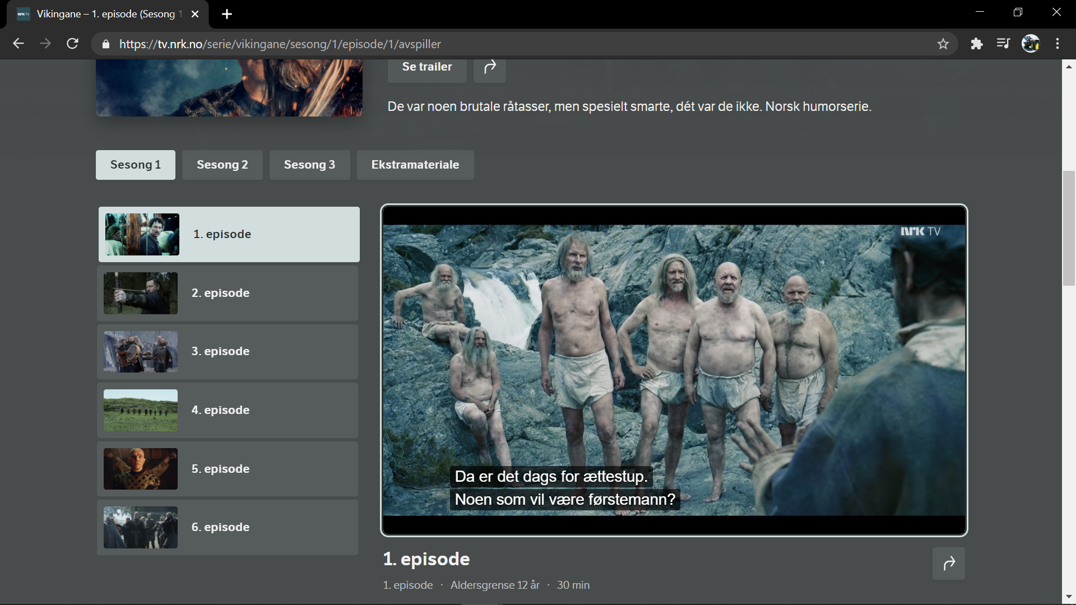Open the Ekstramateriale tab
The width and height of the screenshot is (1076, 605).
(x=415, y=165)
